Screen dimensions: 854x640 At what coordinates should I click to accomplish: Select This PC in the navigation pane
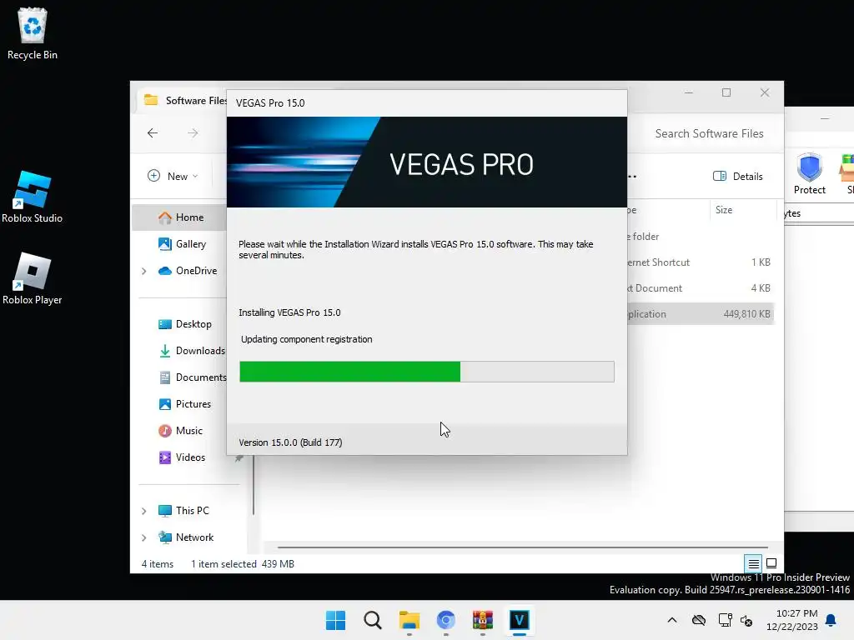[x=183, y=511]
